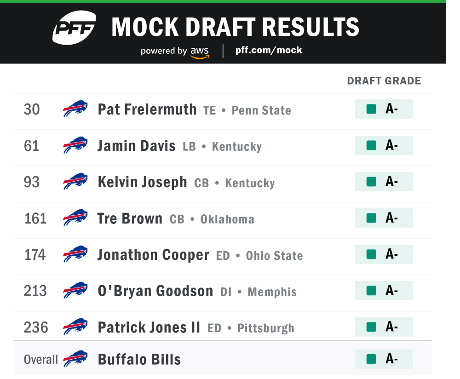
Task: Click the A- grade badge for pick 30
Action: 384,109
